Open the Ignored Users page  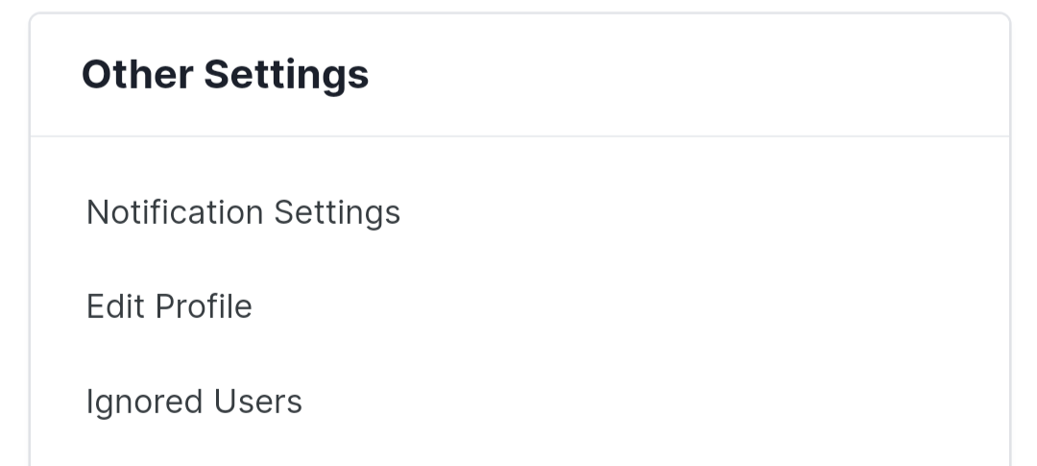194,402
